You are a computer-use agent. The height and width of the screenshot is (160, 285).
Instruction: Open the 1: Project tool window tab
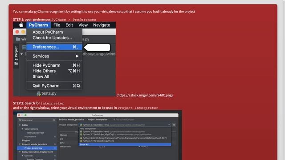(16, 56)
